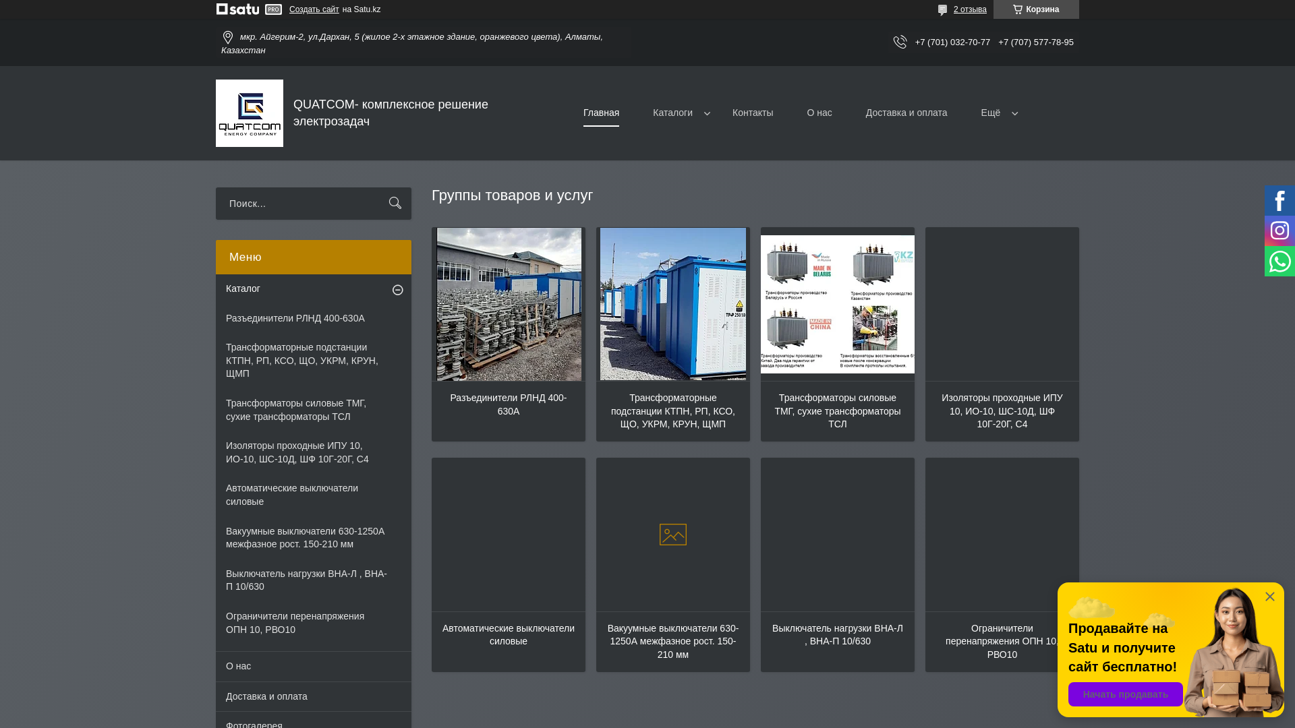The height and width of the screenshot is (728, 1295).
Task: Open the О нас header menu item
Action: coord(819,113)
